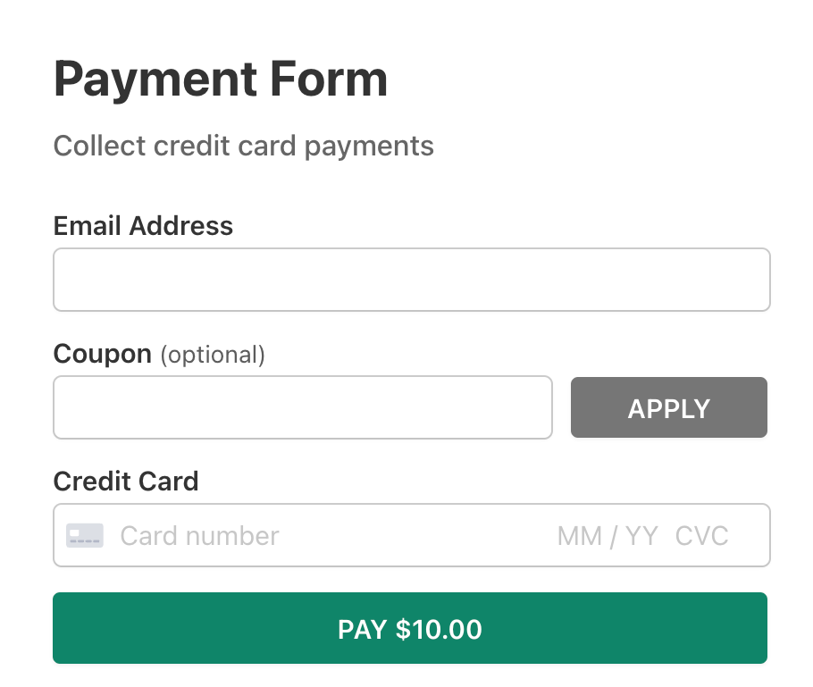Viewport: 813px width, 687px height.
Task: Focus the expiry date portion of card input
Action: pos(607,535)
